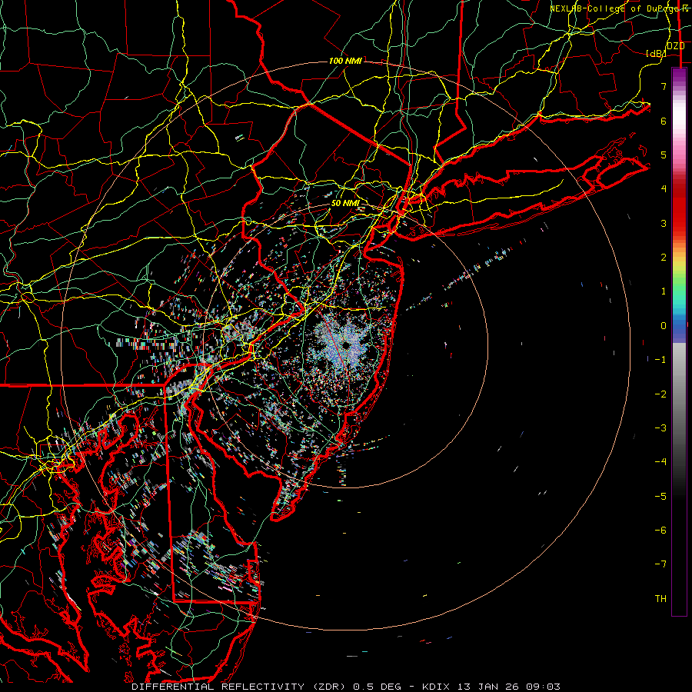The height and width of the screenshot is (692, 692).
Task: Click the "-4" scale value
Action: (x=660, y=462)
